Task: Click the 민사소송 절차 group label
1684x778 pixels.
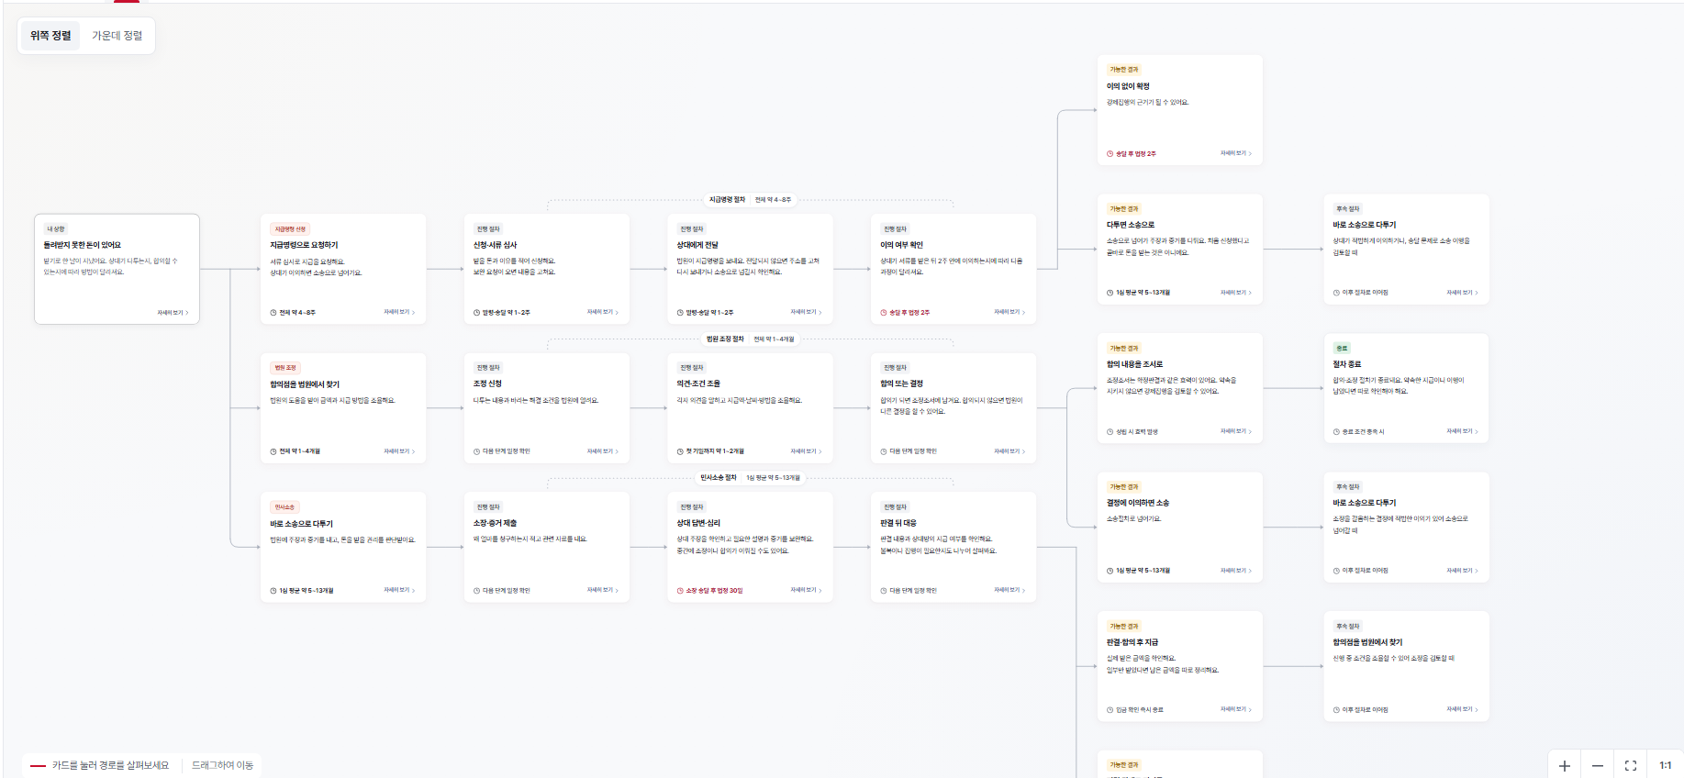Action: [x=719, y=477]
